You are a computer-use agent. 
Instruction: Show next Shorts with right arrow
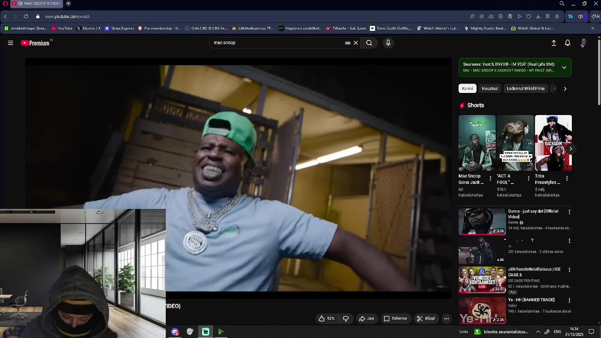point(570,149)
